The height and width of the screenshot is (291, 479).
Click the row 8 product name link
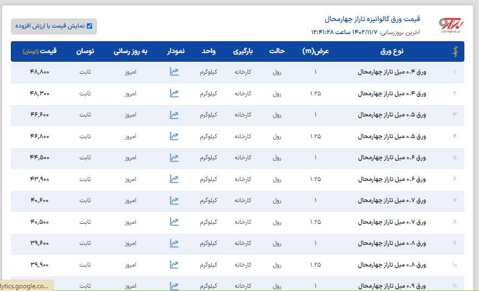tap(392, 222)
